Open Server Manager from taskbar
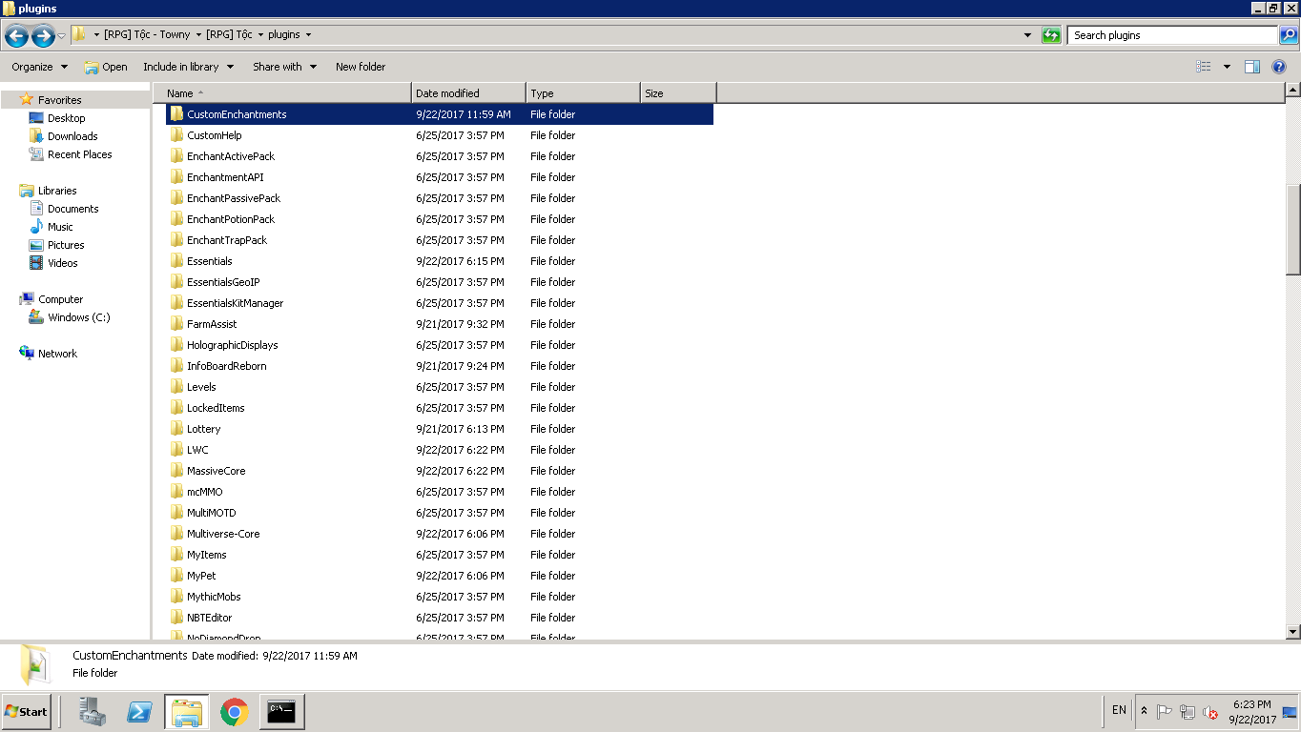This screenshot has width=1301, height=732. pyautogui.click(x=93, y=711)
